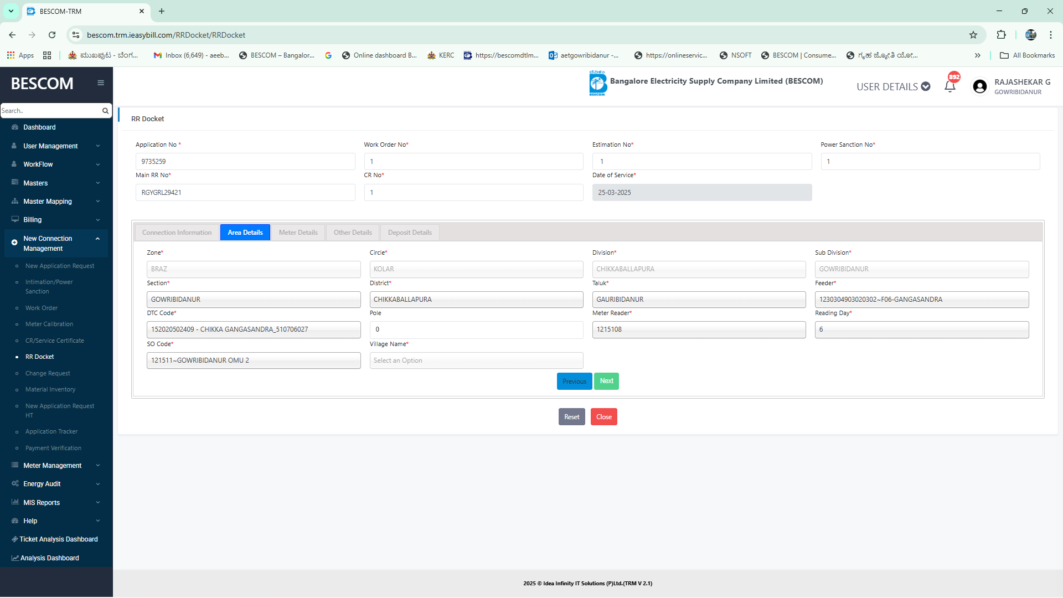Collapse New Connection Management section
This screenshot has width=1063, height=598.
tap(97, 239)
